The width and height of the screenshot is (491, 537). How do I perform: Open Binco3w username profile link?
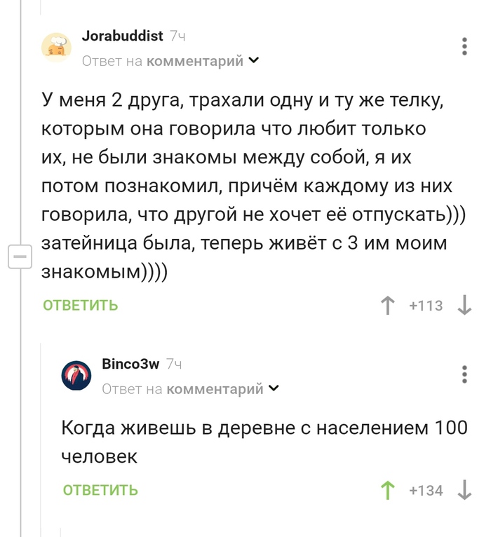pyautogui.click(x=130, y=364)
